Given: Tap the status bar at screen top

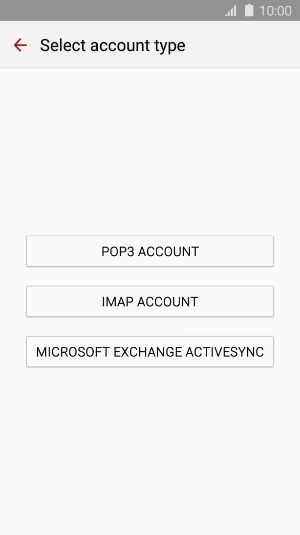Looking at the screenshot, I should (x=150, y=10).
